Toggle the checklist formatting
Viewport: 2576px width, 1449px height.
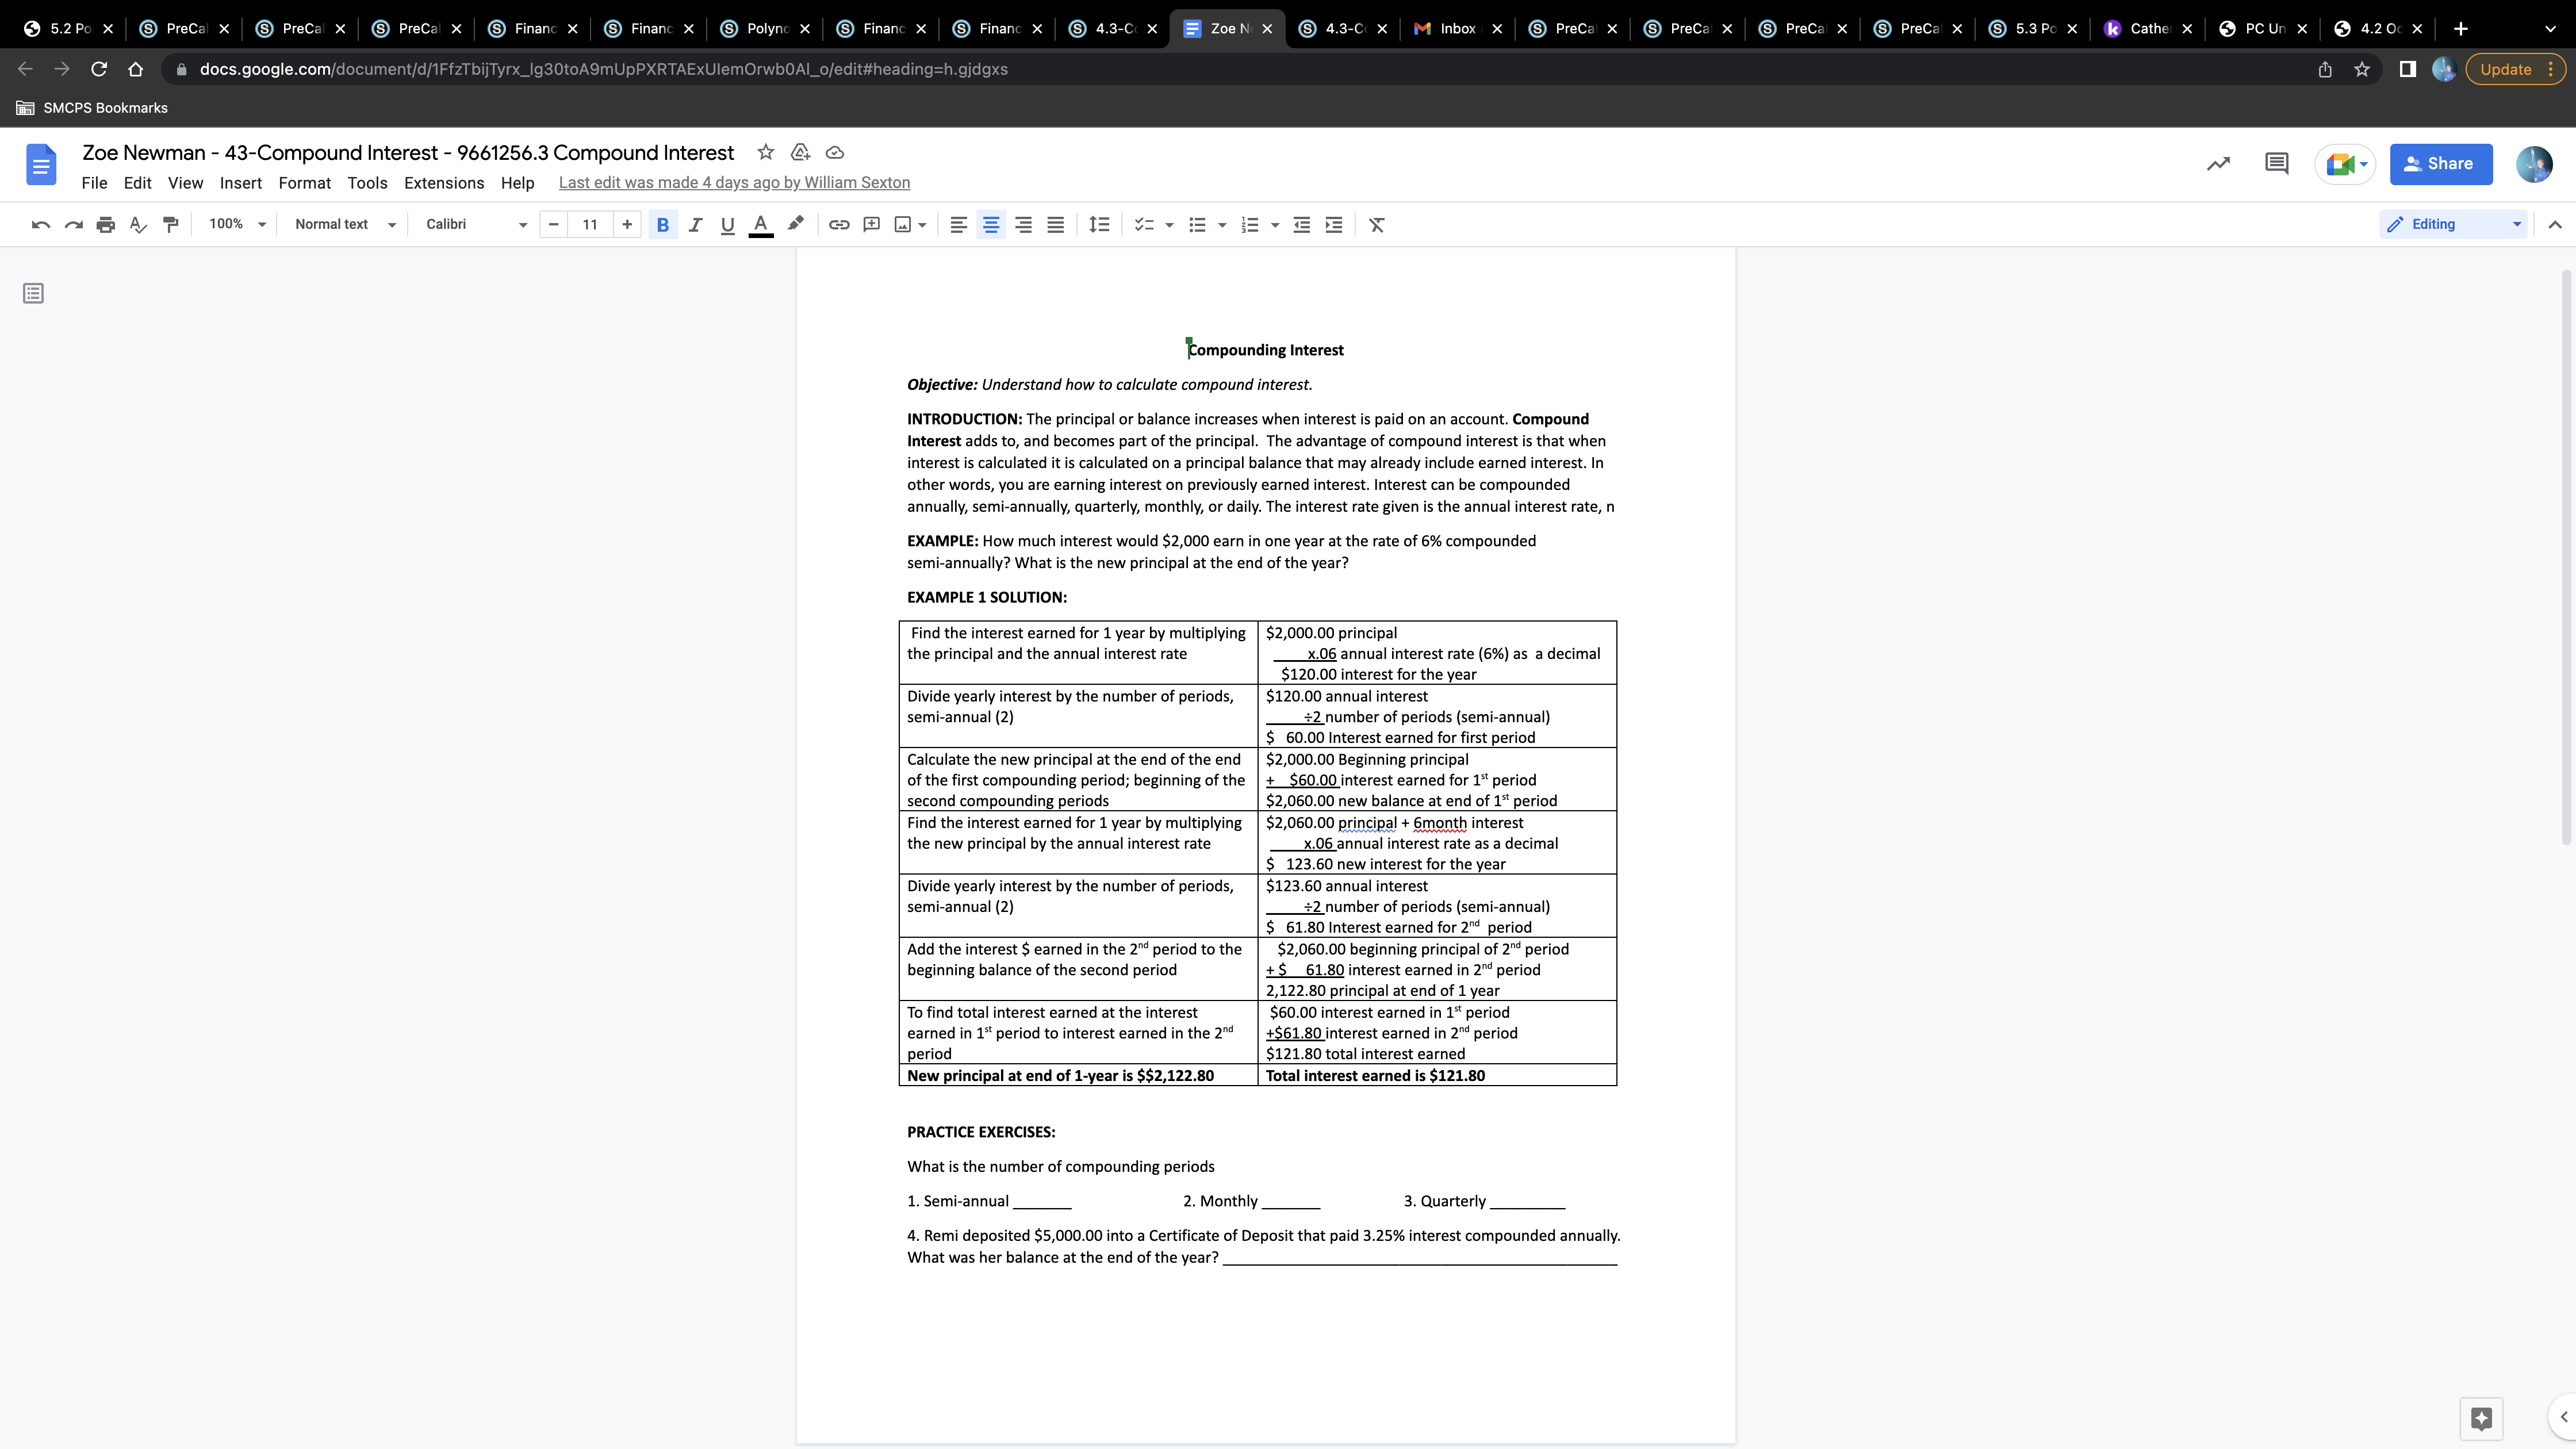point(1144,224)
